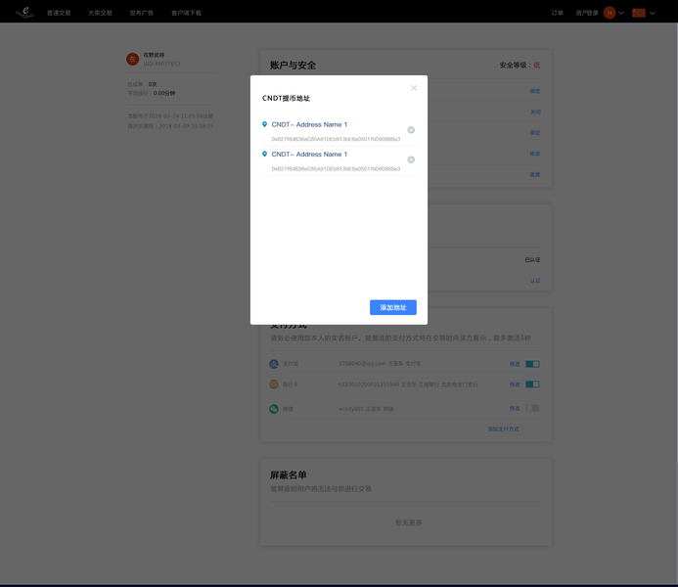Viewport: 678px width, 587px height.
Task: Click the 支付宝 Alipay icon
Action: (274, 364)
